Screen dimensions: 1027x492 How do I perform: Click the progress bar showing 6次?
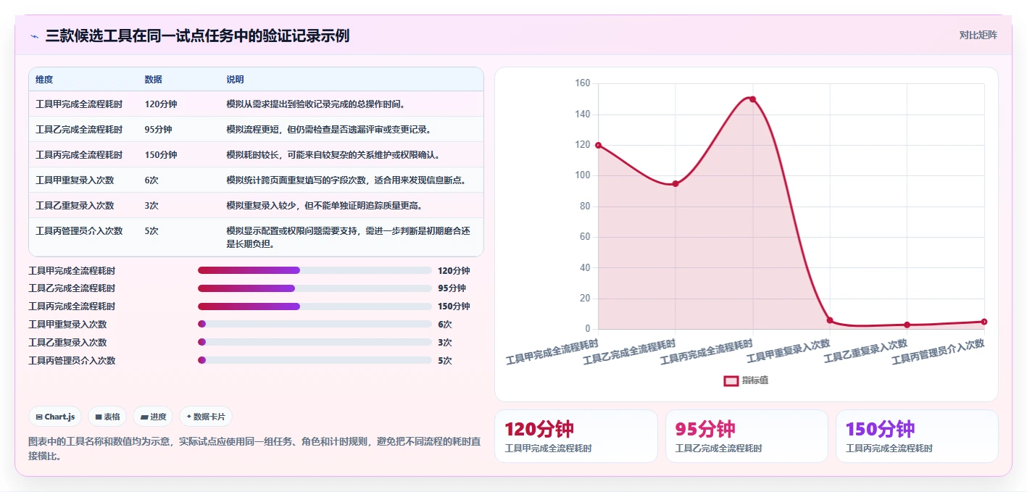tap(315, 325)
